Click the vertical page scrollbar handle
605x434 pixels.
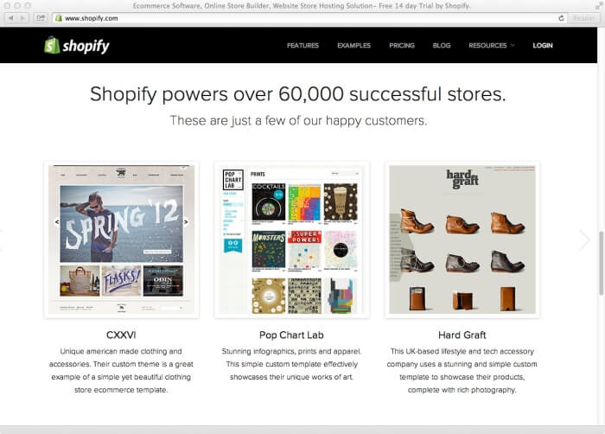pyautogui.click(x=601, y=264)
